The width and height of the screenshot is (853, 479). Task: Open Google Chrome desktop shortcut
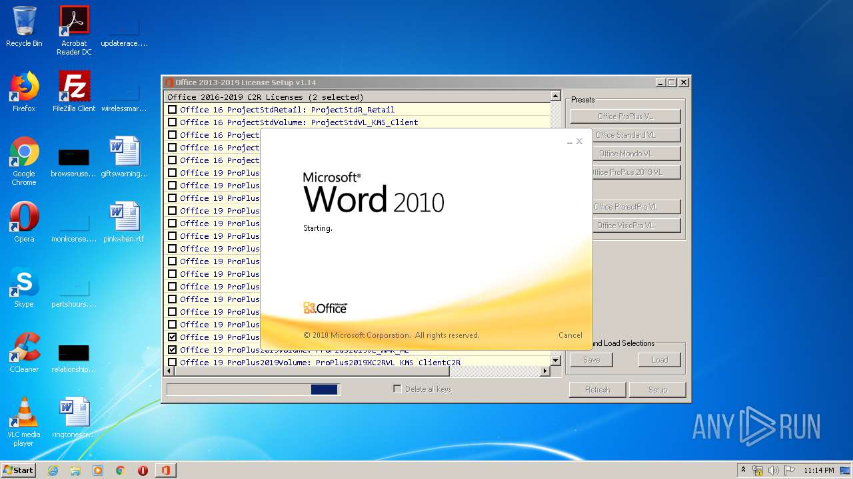pos(24,161)
